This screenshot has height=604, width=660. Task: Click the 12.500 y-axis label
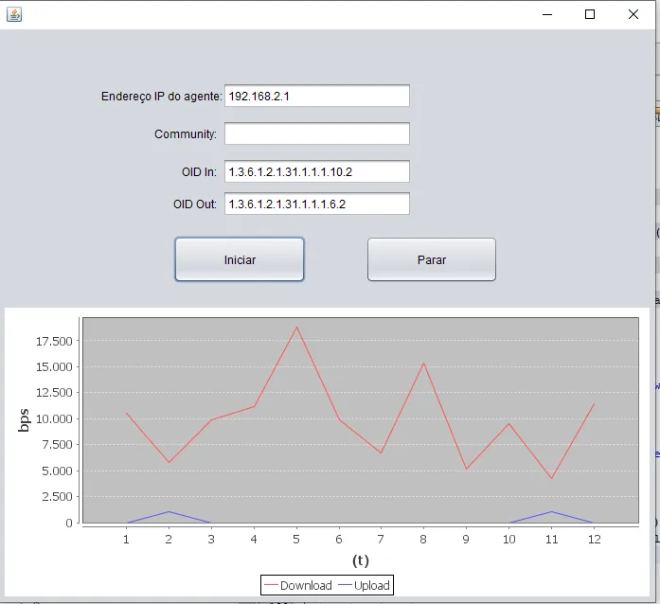tap(54, 393)
